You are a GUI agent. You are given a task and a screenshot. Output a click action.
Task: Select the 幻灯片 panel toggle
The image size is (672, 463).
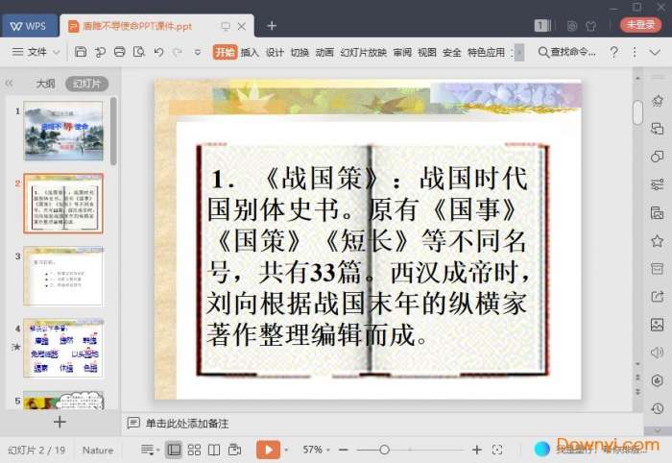tap(86, 84)
